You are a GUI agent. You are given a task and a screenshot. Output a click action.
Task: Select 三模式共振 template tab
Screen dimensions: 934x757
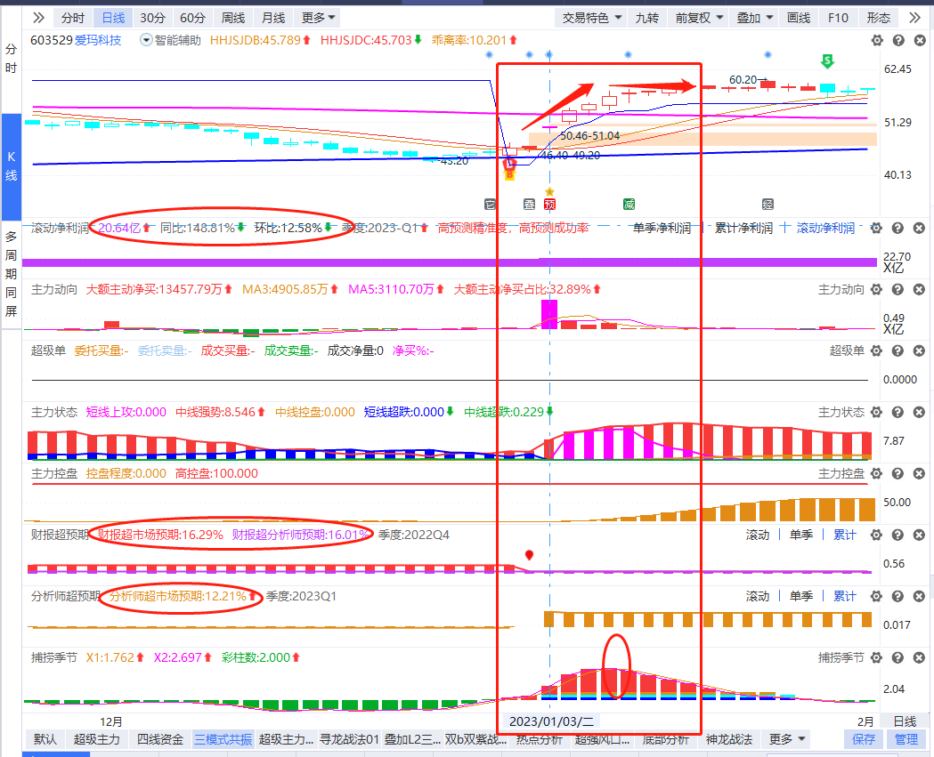click(223, 739)
